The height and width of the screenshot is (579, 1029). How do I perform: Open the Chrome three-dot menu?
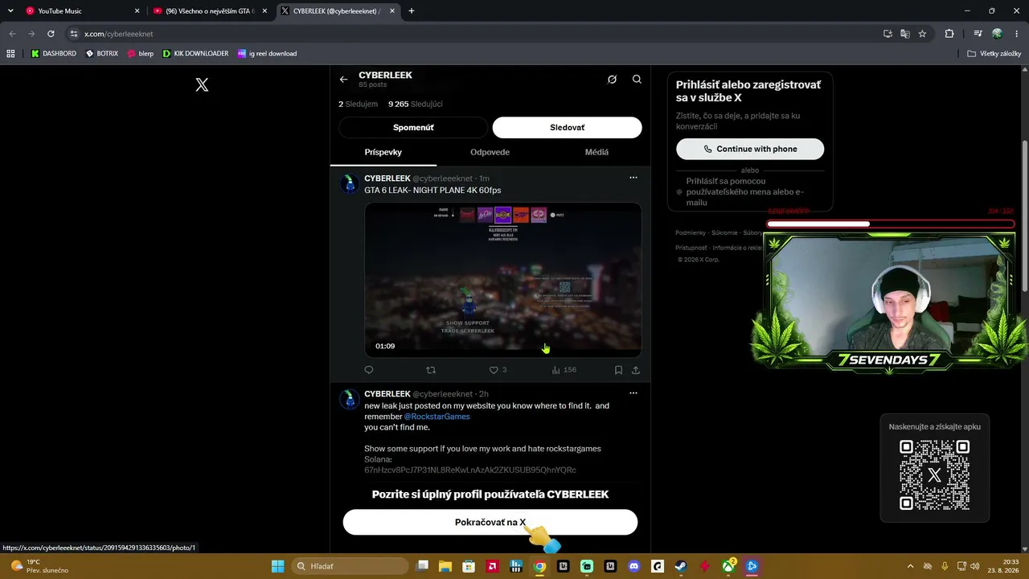(x=1015, y=34)
